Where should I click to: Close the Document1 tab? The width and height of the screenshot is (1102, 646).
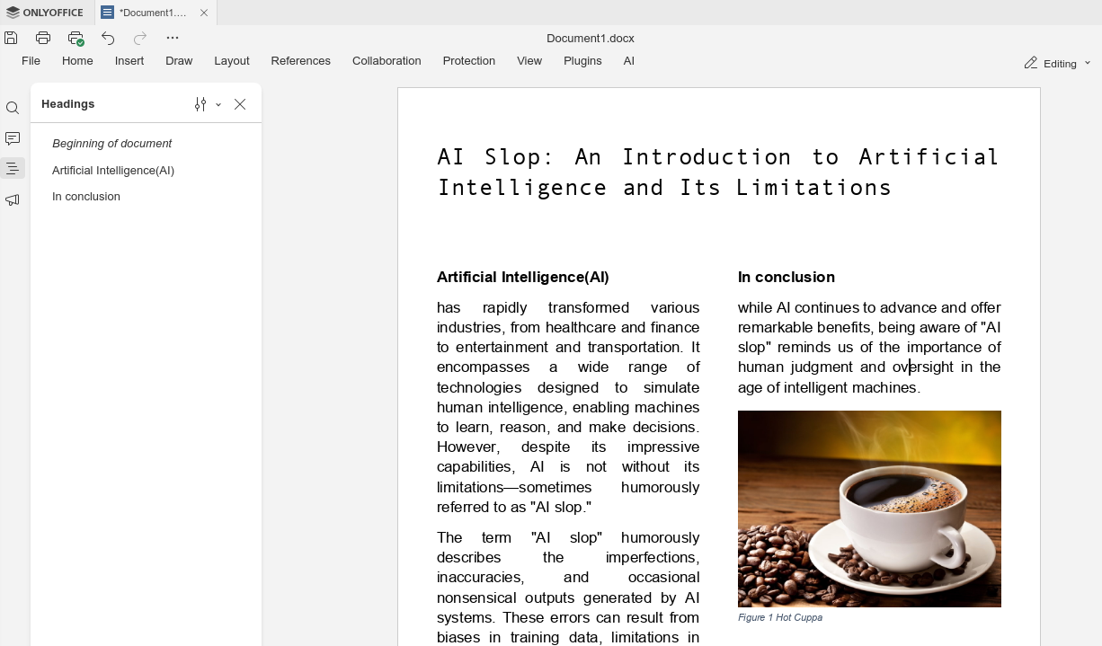click(204, 13)
